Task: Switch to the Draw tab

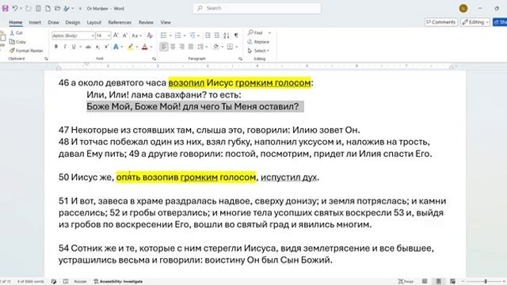Action: pos(53,22)
